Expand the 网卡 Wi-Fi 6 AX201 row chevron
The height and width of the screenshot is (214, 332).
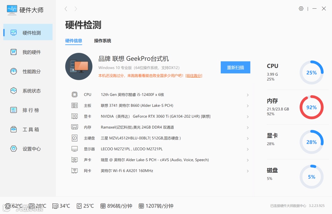coord(247,171)
